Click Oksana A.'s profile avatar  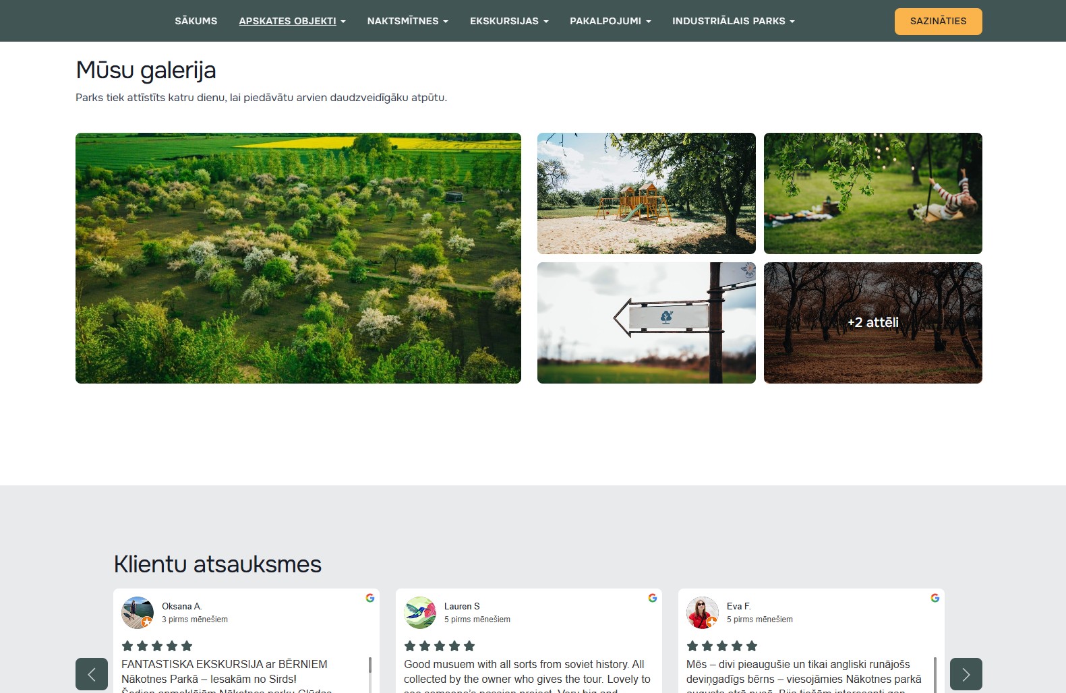pos(138,613)
